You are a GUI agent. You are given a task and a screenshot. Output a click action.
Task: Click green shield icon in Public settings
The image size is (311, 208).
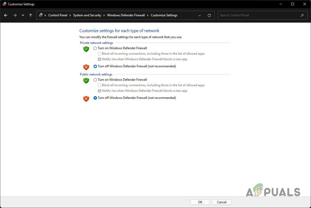86,80
